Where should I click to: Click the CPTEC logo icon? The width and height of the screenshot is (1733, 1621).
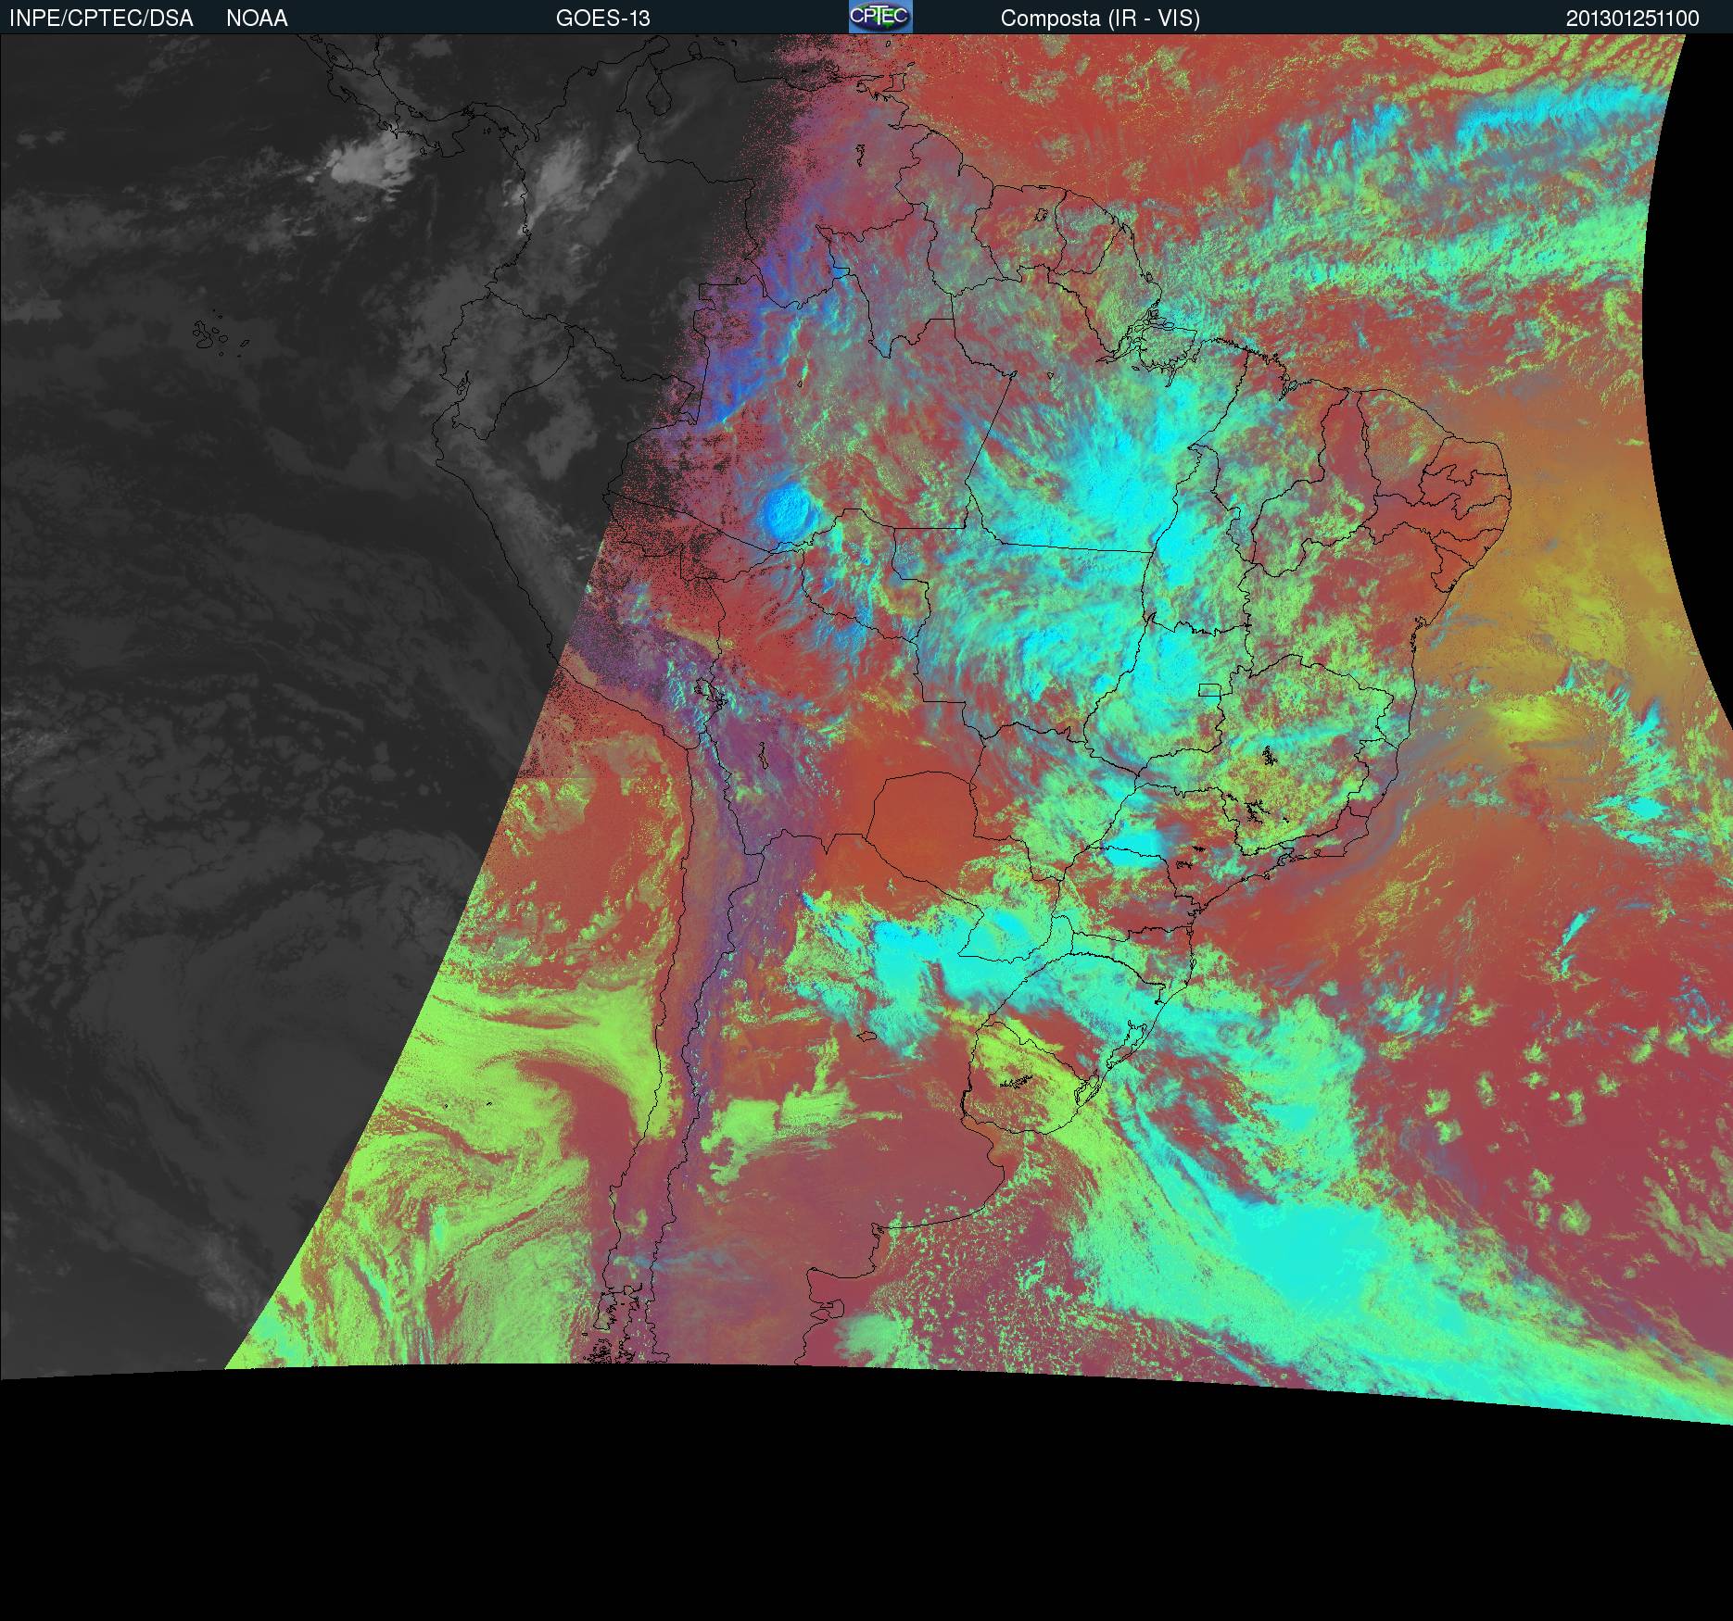(880, 17)
